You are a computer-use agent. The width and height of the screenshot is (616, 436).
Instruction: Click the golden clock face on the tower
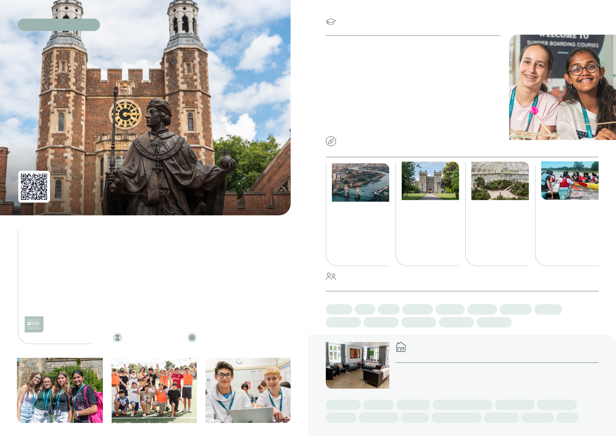click(x=125, y=115)
